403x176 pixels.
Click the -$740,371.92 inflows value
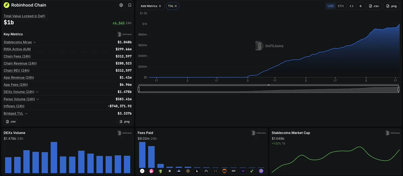pos(119,106)
